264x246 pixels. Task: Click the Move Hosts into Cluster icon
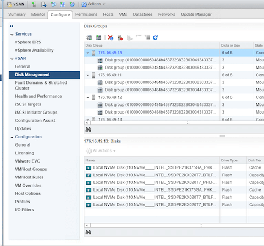click(43, 4)
